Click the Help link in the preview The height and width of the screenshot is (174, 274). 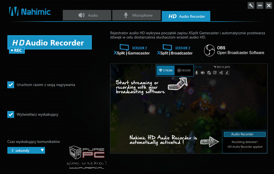tap(198, 67)
